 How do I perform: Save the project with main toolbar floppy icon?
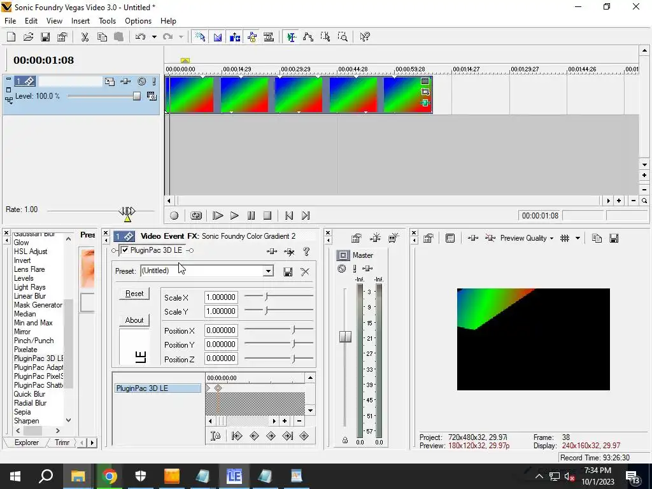point(45,37)
